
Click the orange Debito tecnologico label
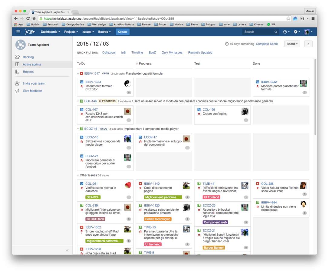[158, 219]
